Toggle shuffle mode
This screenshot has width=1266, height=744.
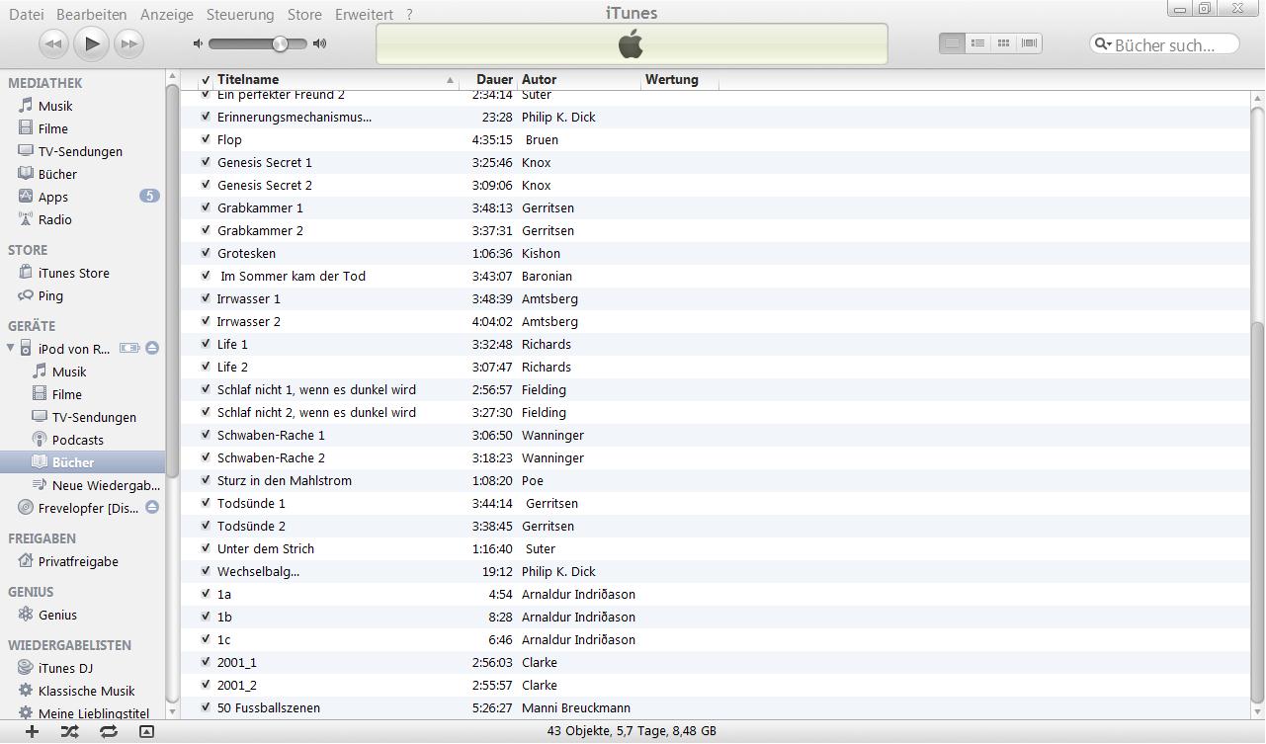pyautogui.click(x=69, y=731)
